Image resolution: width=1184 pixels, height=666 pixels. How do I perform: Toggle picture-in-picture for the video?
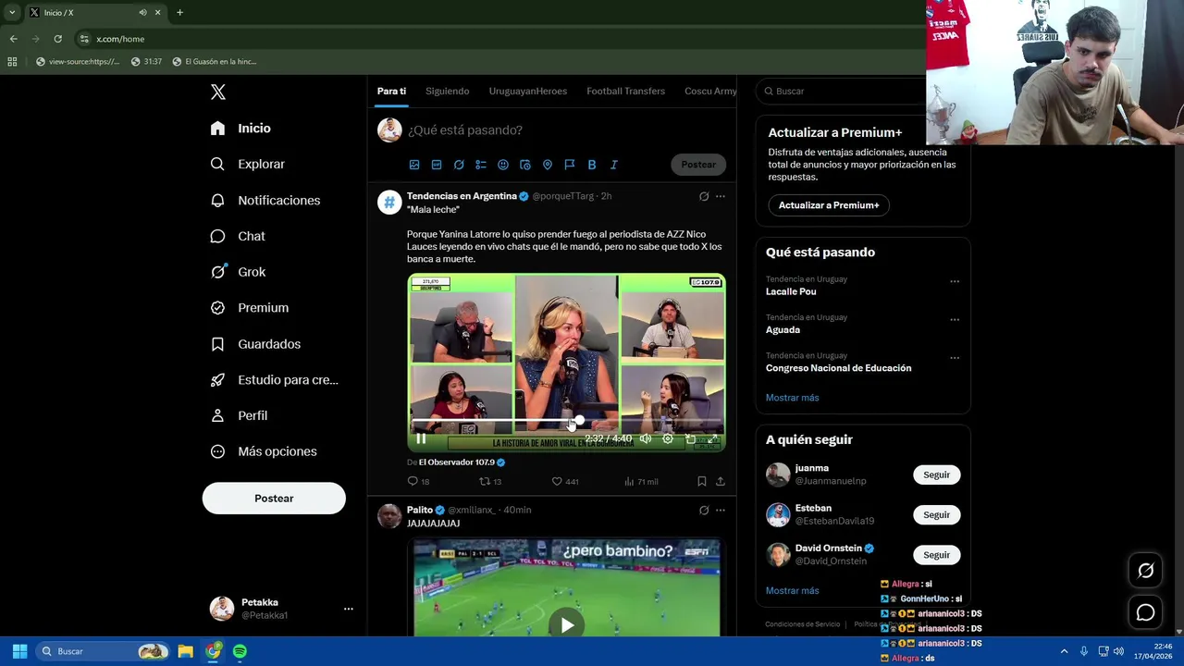pos(690,439)
